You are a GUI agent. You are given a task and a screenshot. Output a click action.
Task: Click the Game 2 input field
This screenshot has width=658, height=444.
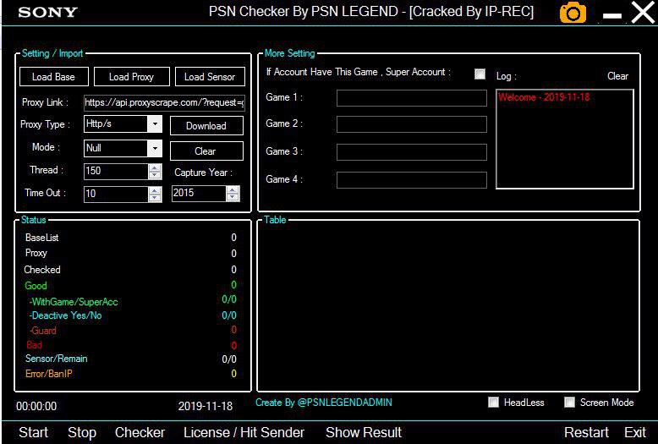click(x=412, y=124)
